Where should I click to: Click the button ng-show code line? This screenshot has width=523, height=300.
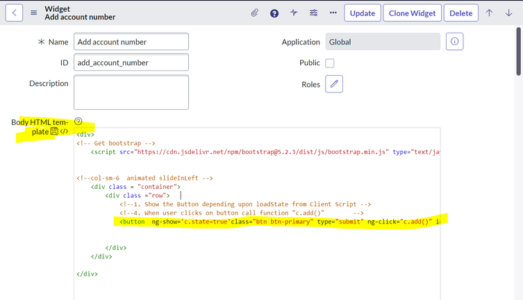tap(280, 222)
